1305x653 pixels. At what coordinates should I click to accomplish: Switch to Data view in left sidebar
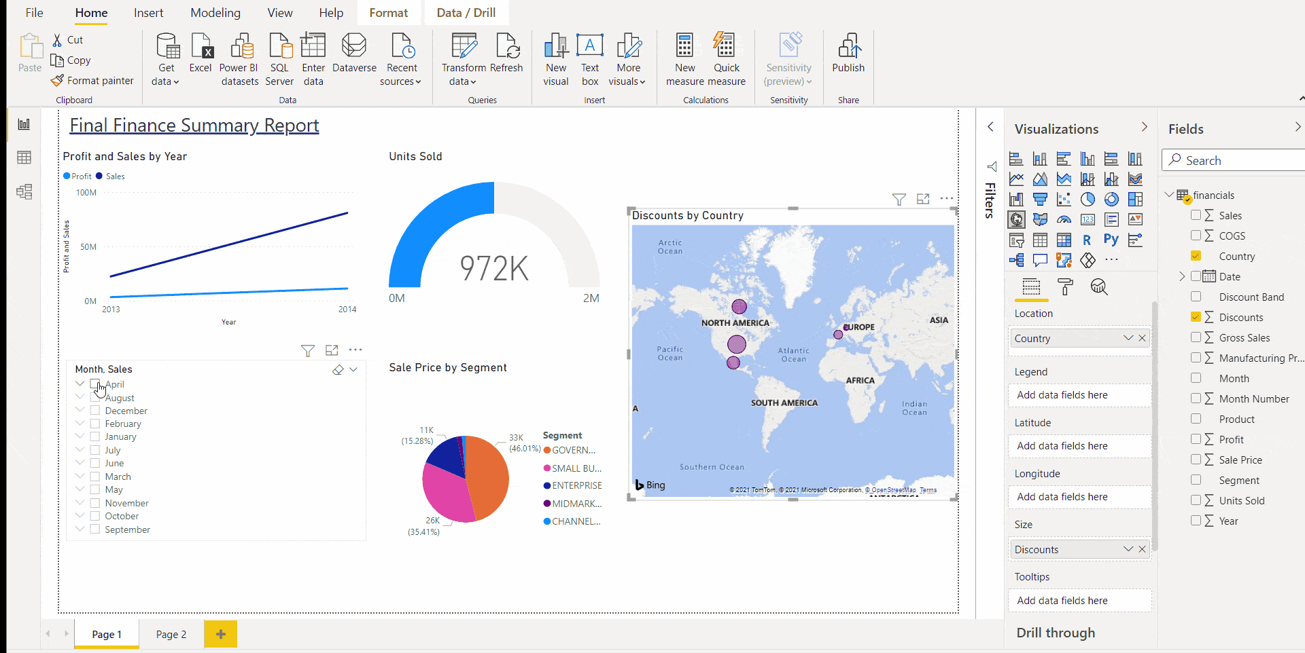[x=24, y=157]
